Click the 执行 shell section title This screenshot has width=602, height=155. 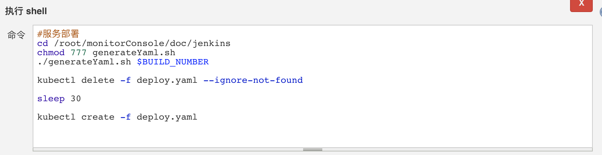(x=26, y=11)
